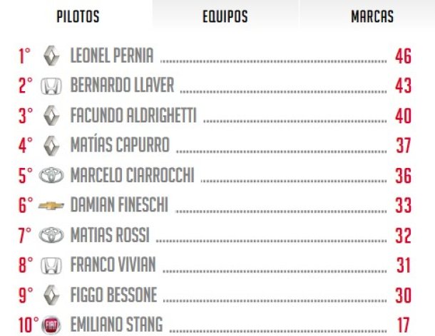Image resolution: width=435 pixels, height=336 pixels.
Task: Select the Pilotos tab
Action: pos(78,16)
